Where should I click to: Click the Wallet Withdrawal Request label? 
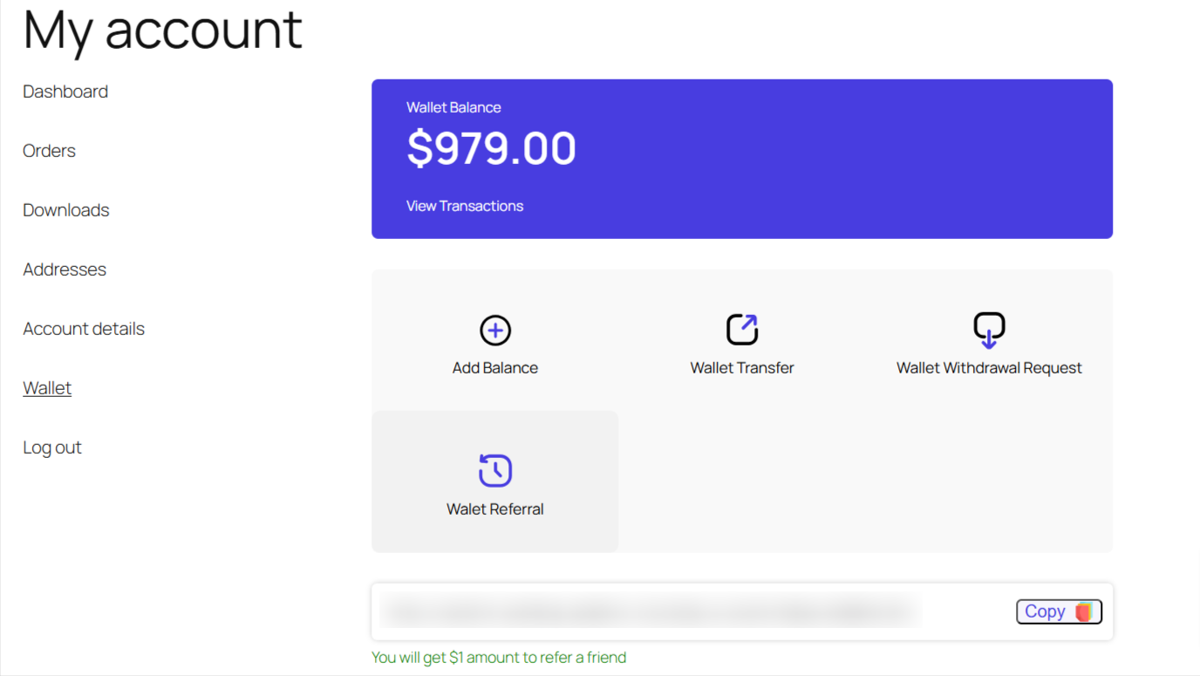(989, 368)
